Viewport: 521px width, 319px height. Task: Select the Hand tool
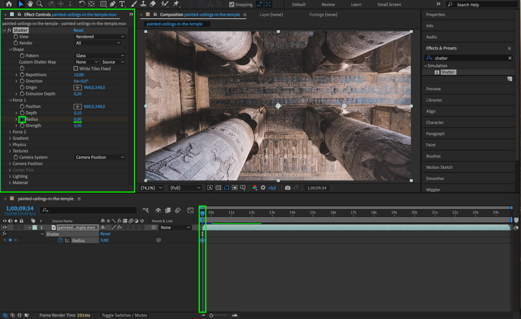pos(30,4)
